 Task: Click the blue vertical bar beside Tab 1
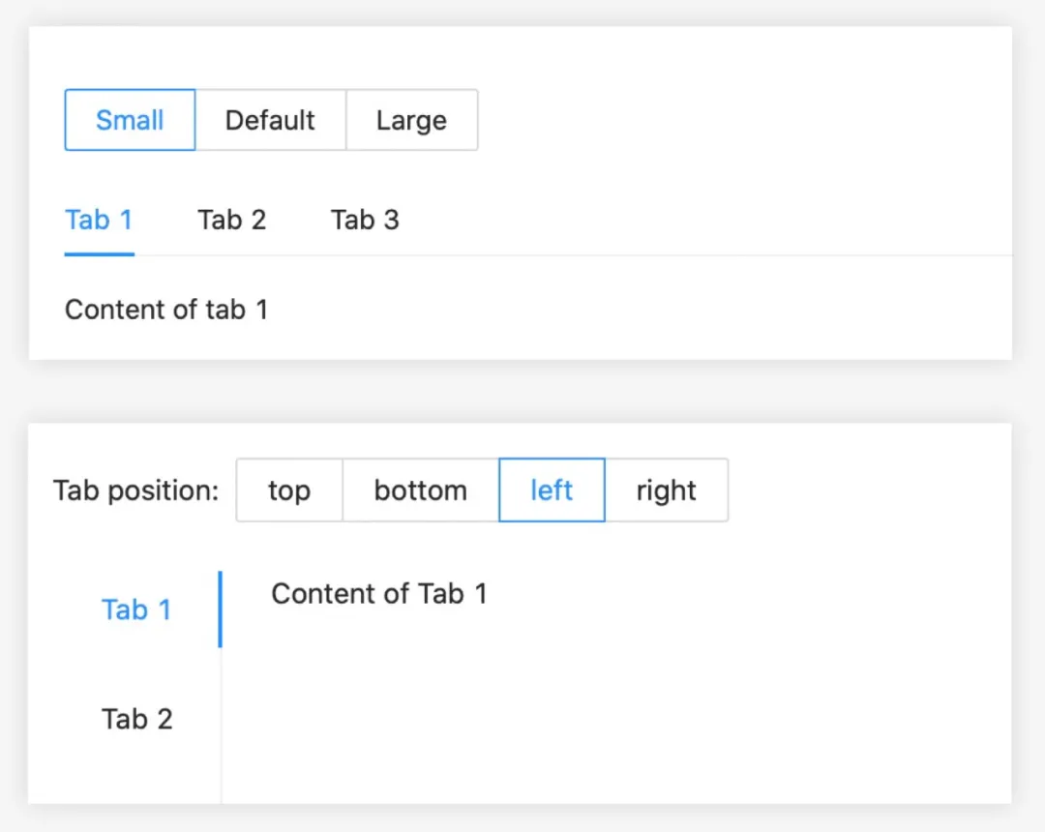click(x=221, y=609)
